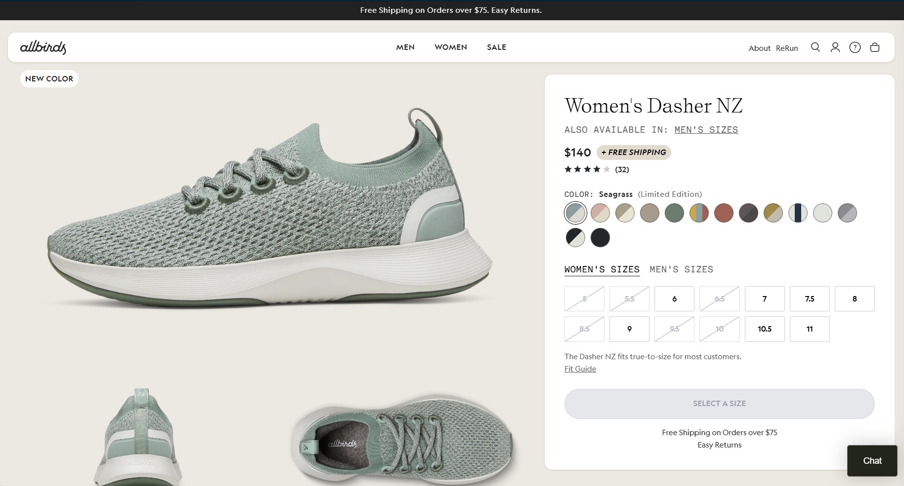Open the Fit Guide link

(580, 369)
